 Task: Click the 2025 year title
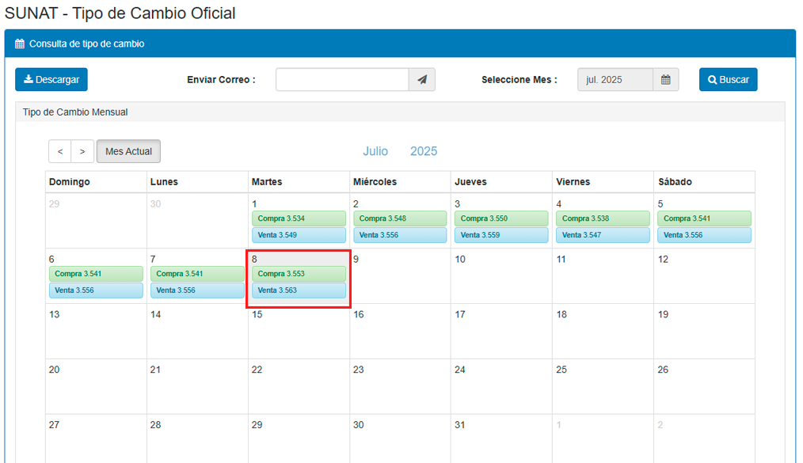424,151
